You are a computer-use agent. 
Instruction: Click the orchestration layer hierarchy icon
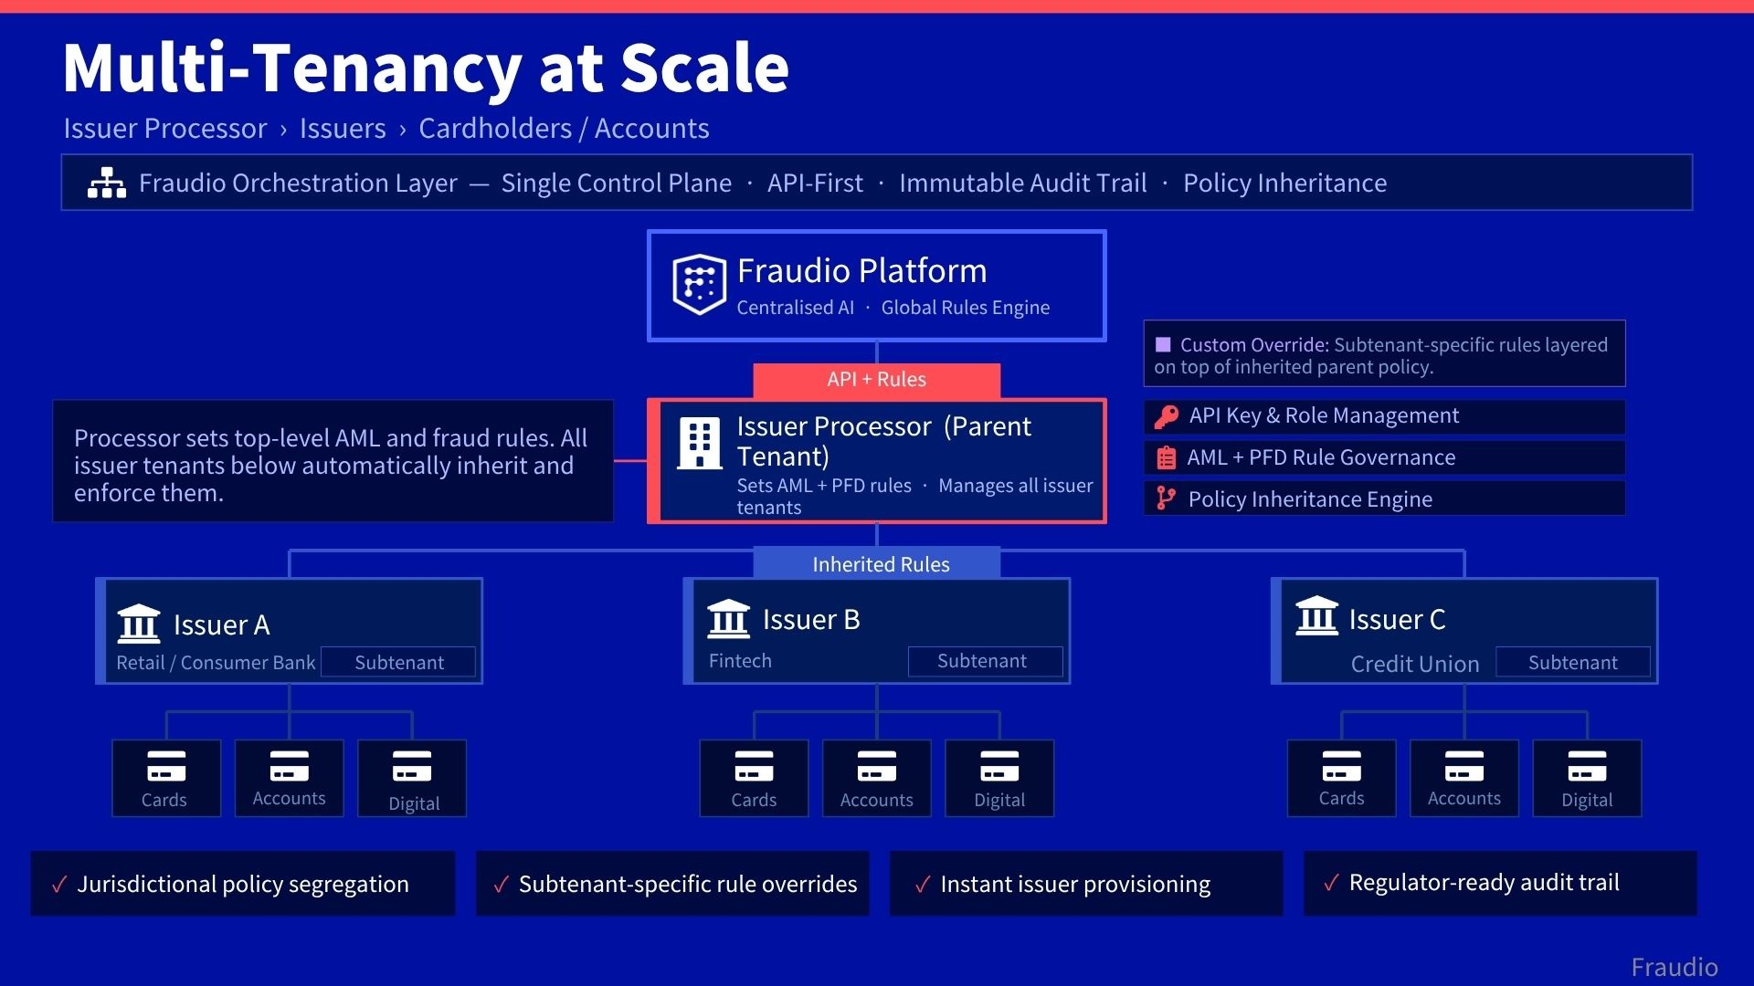[x=107, y=183]
